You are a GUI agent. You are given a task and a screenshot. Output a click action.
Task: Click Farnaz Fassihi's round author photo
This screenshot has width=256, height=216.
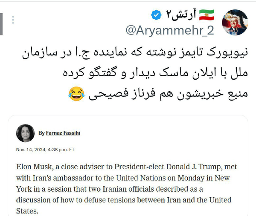click(x=25, y=133)
